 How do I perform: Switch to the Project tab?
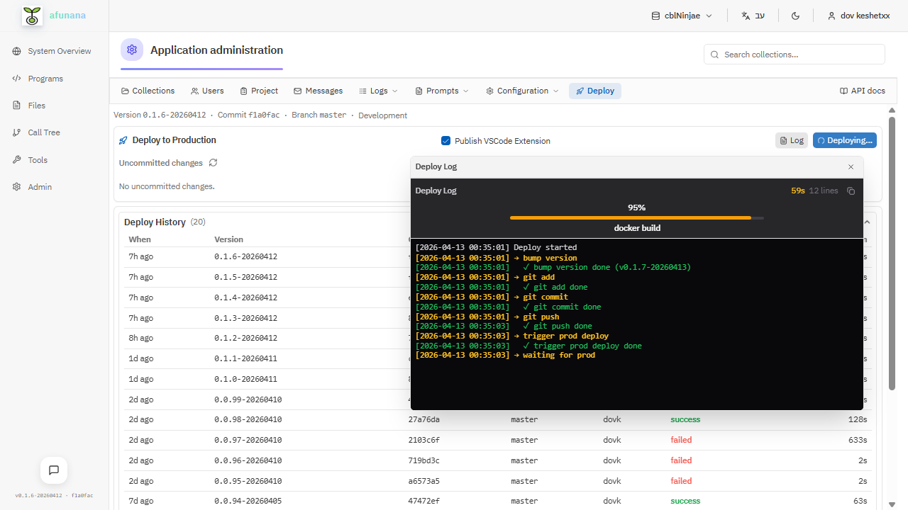click(x=259, y=91)
